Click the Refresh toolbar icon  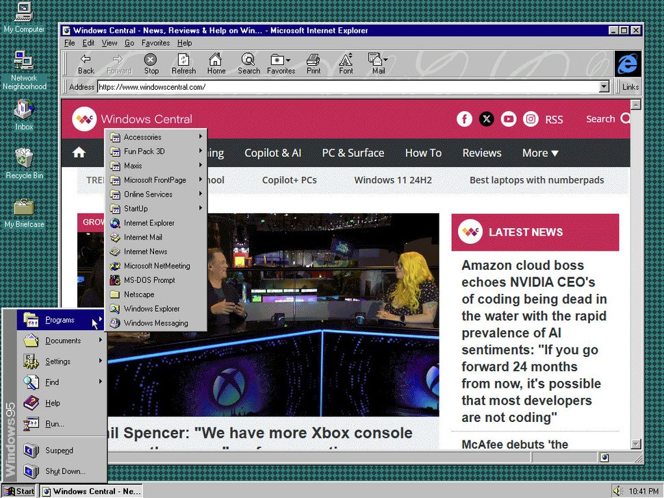pos(183,64)
